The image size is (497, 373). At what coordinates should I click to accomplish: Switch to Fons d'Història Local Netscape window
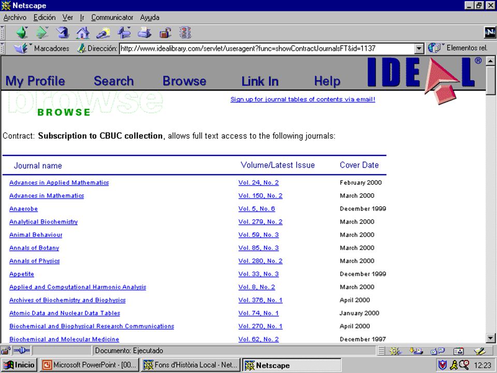coord(191,365)
